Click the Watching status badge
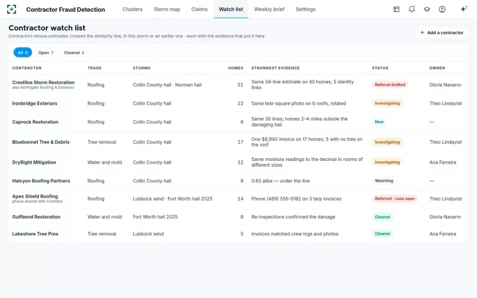Viewport: 477px width, 298px height. (384, 181)
